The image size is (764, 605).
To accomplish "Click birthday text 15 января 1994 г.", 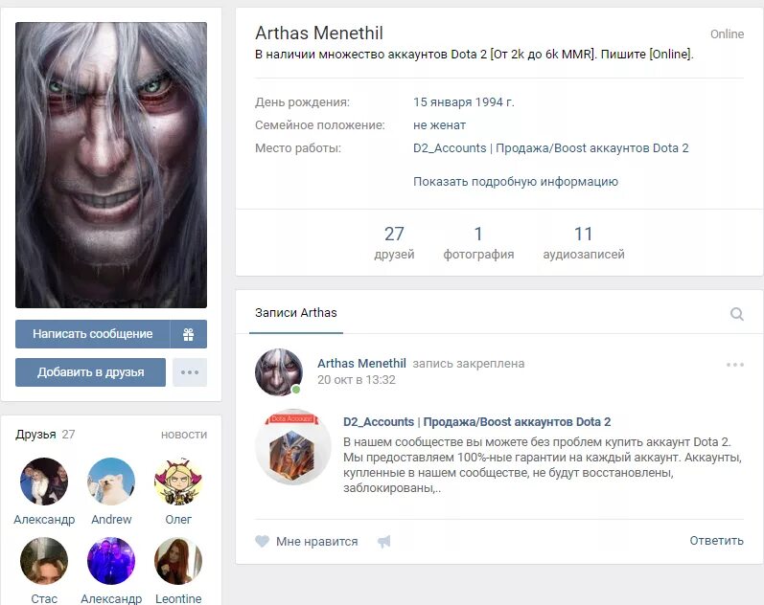I will (x=464, y=102).
